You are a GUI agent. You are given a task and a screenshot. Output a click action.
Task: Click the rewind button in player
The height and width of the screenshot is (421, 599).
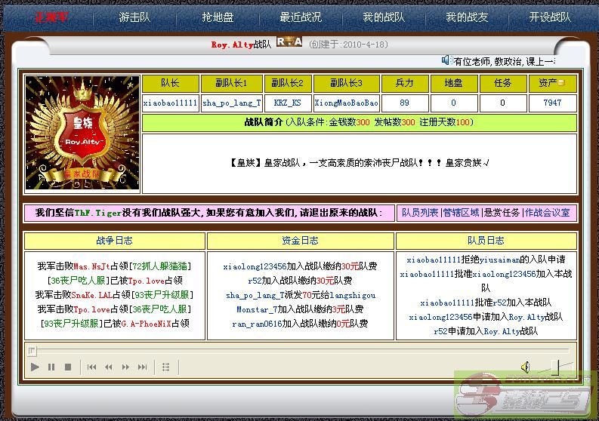[108, 367]
